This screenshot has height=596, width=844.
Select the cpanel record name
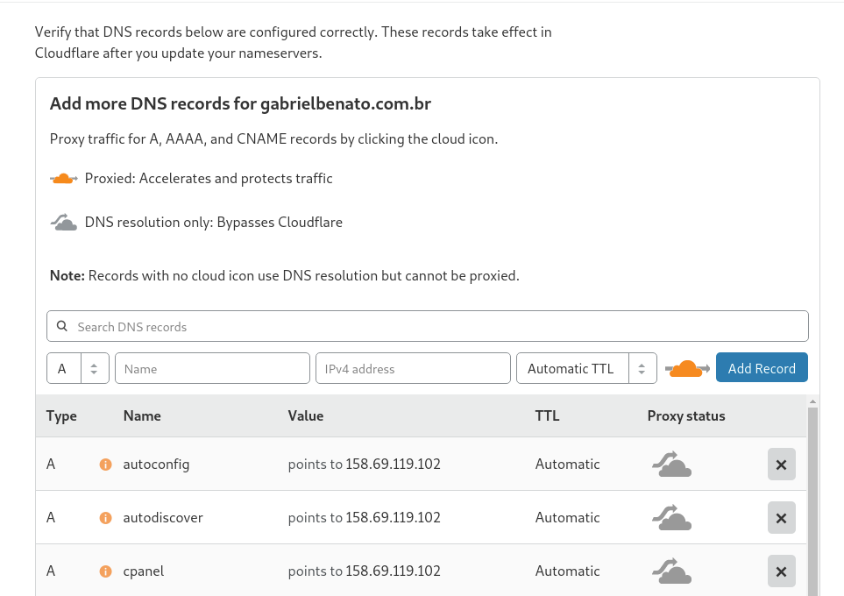[144, 571]
